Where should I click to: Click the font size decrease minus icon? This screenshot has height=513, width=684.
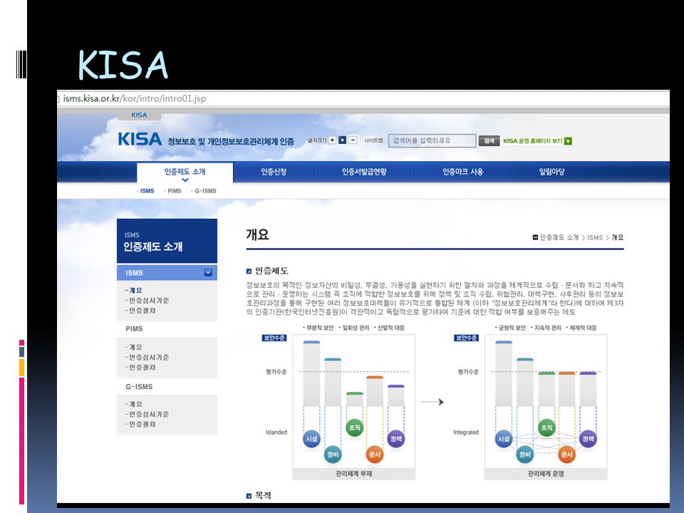coord(353,140)
